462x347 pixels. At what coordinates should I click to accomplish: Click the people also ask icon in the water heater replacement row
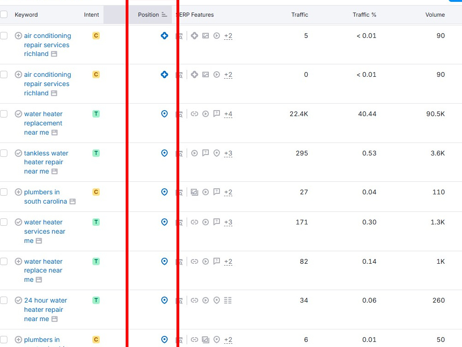tap(217, 114)
